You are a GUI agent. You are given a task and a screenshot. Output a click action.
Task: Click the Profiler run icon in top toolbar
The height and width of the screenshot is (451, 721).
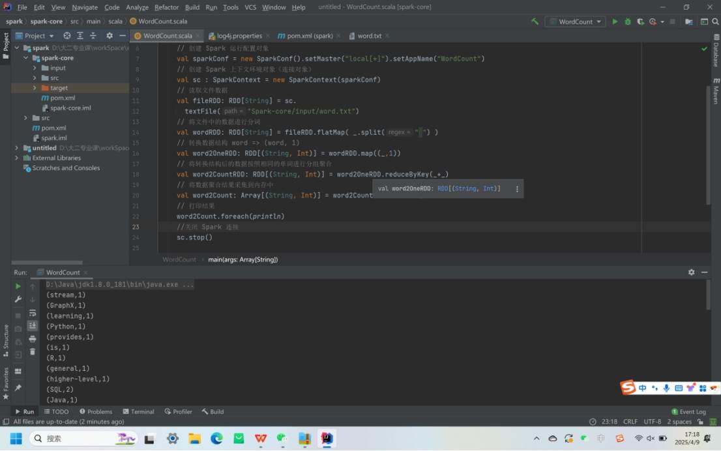(x=653, y=21)
